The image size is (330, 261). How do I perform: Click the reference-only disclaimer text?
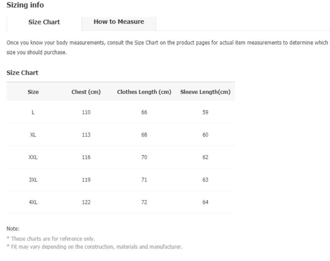pos(51,238)
